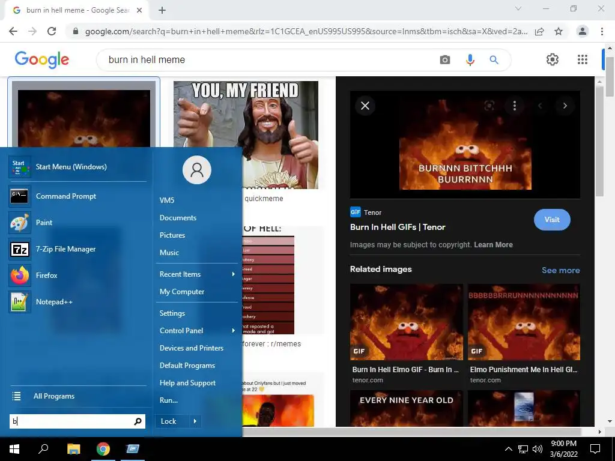Screen dimensions: 615x461
Task: Click the Google logo
Action: tap(42, 59)
